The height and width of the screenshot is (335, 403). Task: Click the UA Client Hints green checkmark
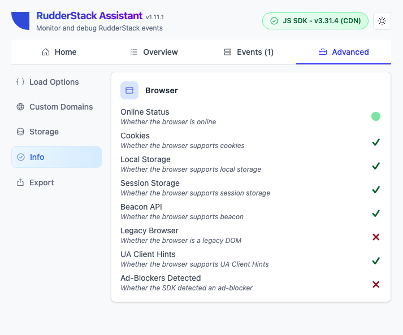[x=376, y=261]
